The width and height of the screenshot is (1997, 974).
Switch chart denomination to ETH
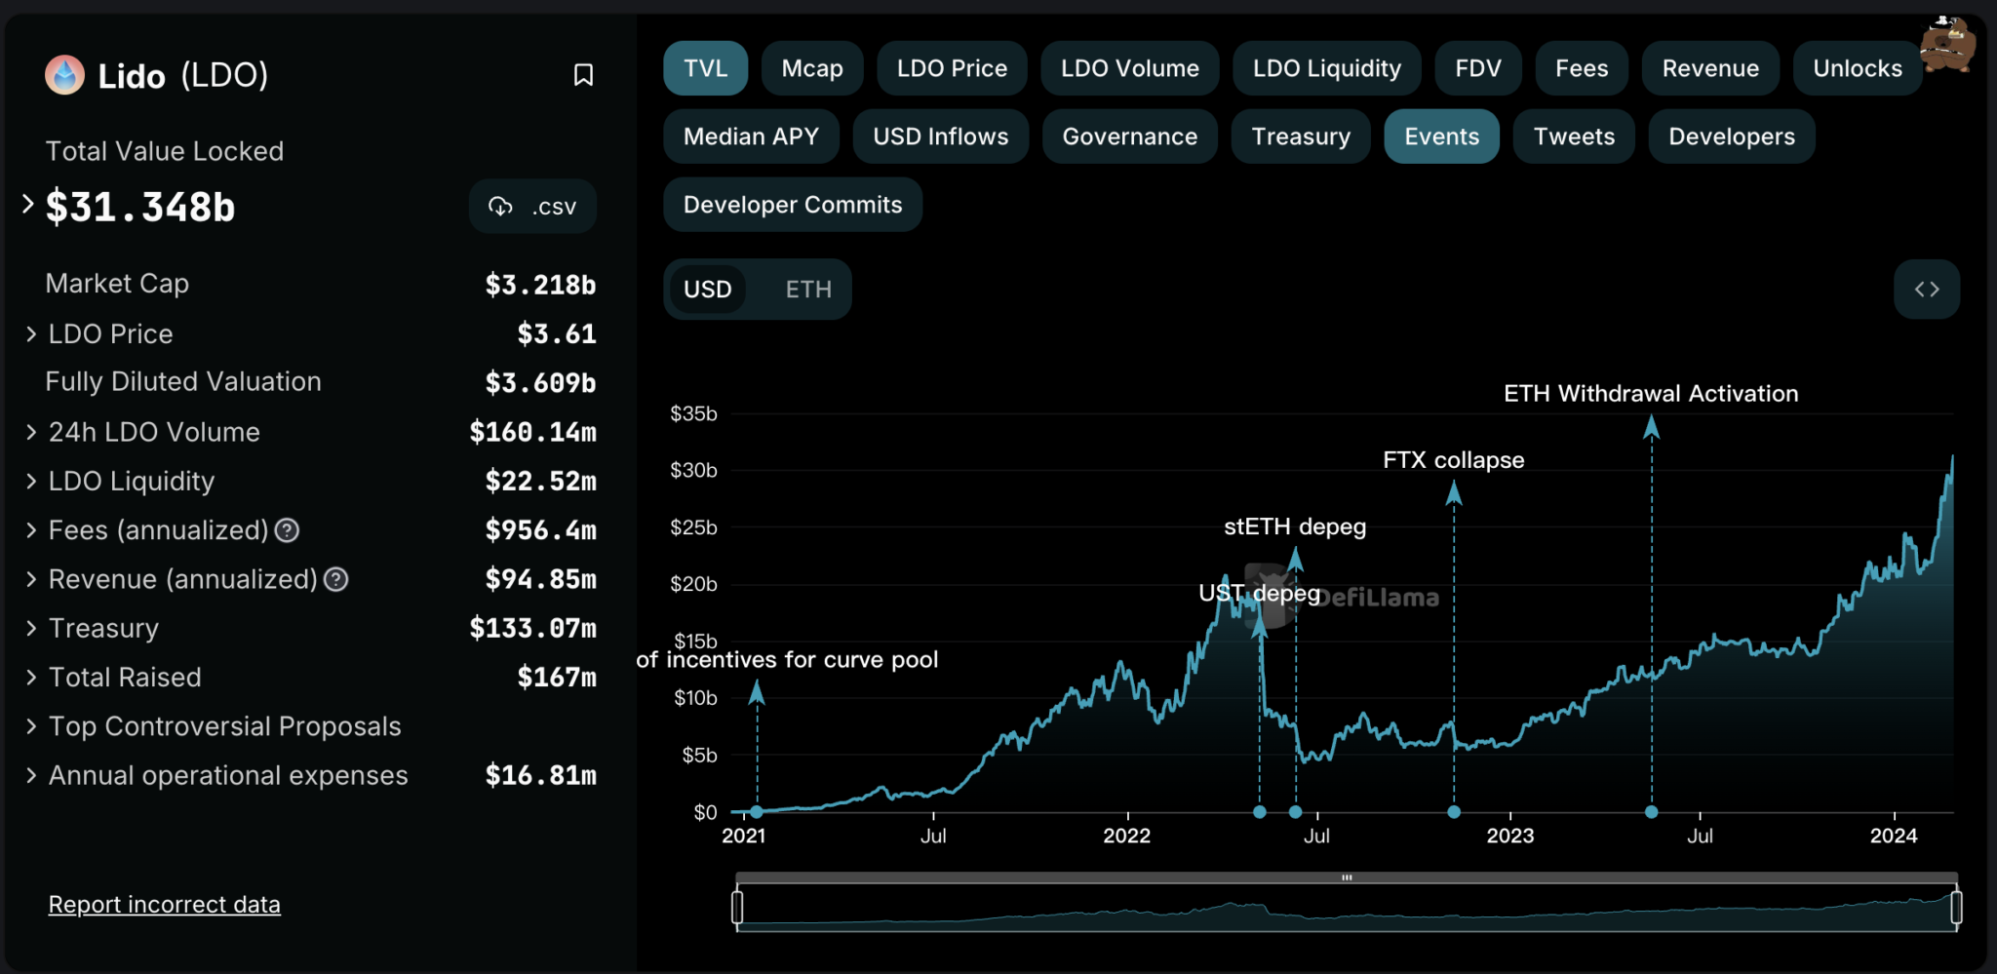click(808, 290)
